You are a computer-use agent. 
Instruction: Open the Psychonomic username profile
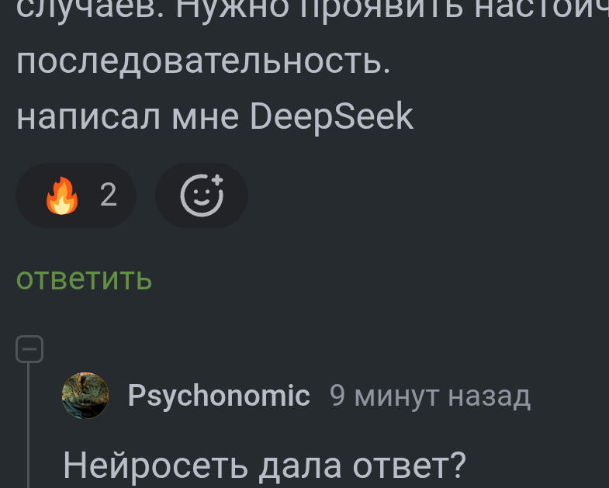[x=219, y=396]
